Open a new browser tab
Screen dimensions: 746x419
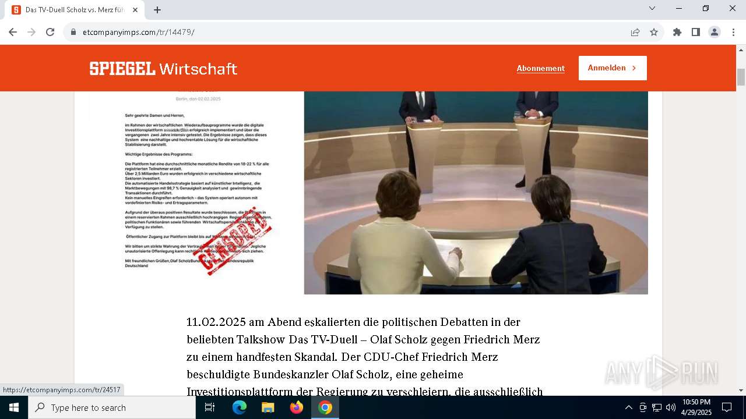[x=157, y=10]
